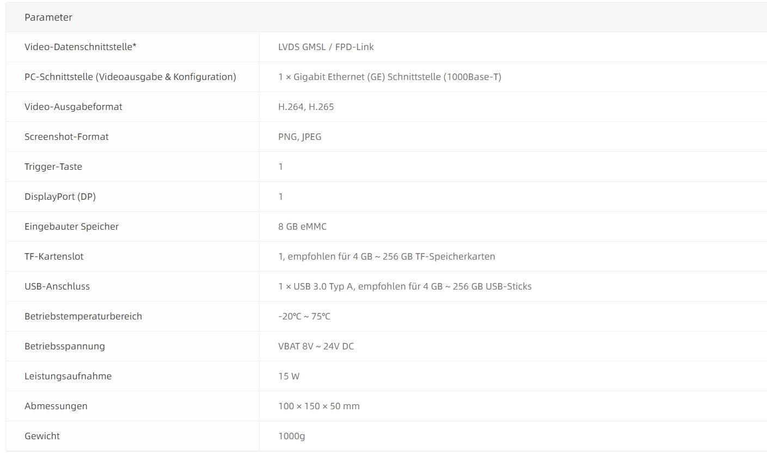This screenshot has height=455, width=767.
Task: Click the Leistungsaufnahme row label
Action: pos(68,376)
